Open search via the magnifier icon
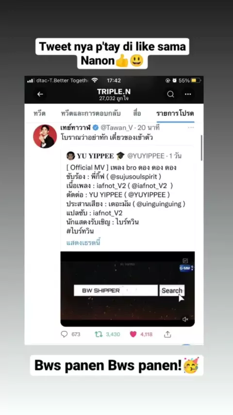The height and width of the screenshot is (415, 233). tap(170, 94)
